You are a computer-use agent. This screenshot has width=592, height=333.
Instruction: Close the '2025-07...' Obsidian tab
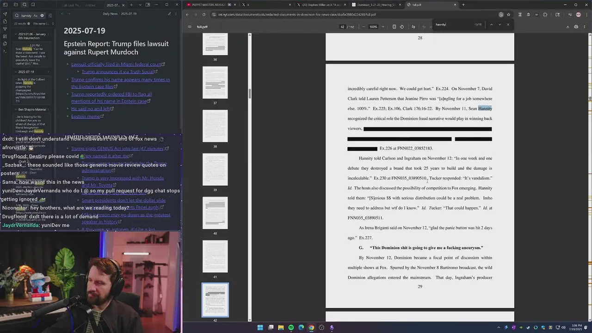point(123,5)
